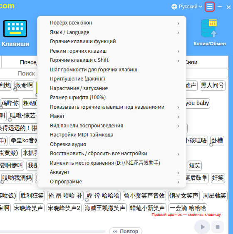The image size is (233, 234).
Task: Select Горячие клавиши функций menu item
Action: click(112, 41)
